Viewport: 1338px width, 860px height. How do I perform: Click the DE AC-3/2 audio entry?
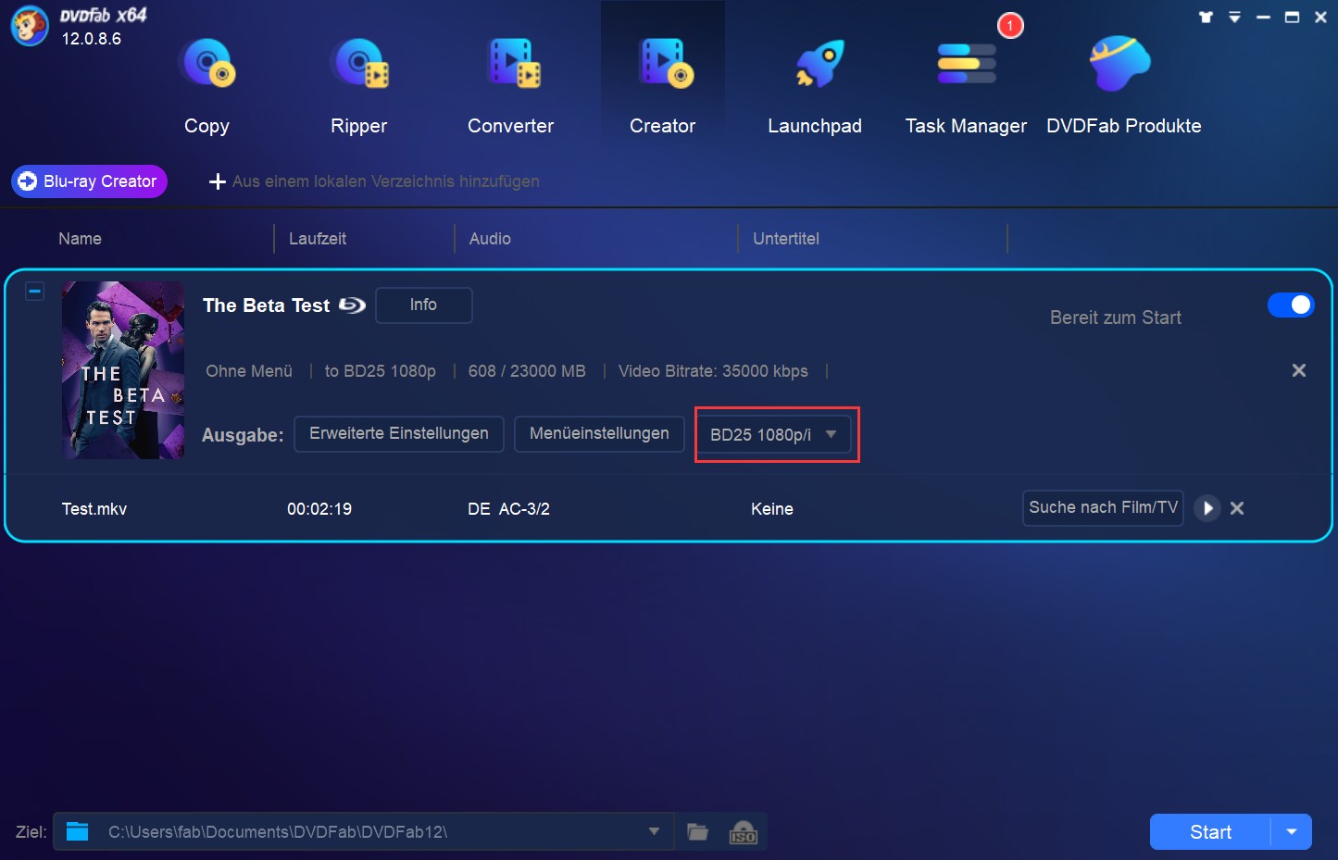click(x=509, y=509)
